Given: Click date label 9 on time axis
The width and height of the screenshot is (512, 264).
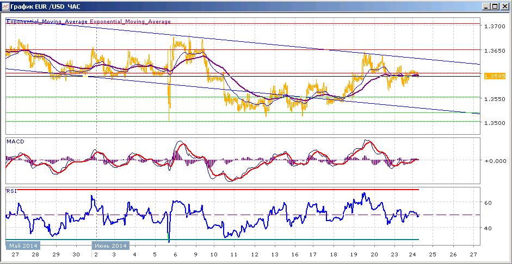Looking at the screenshot, I should click(x=195, y=255).
